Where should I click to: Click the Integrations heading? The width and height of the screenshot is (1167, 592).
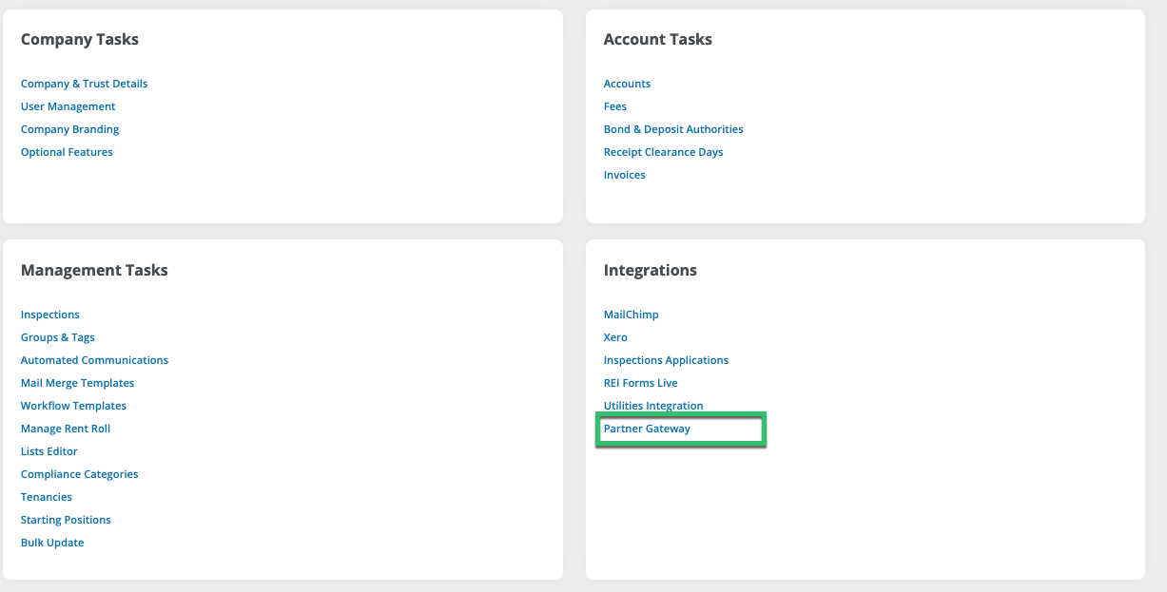[x=651, y=270]
